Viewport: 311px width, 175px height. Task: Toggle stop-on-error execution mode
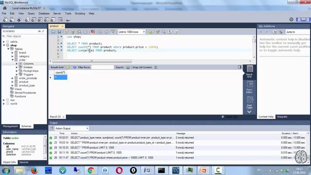(x=93, y=32)
